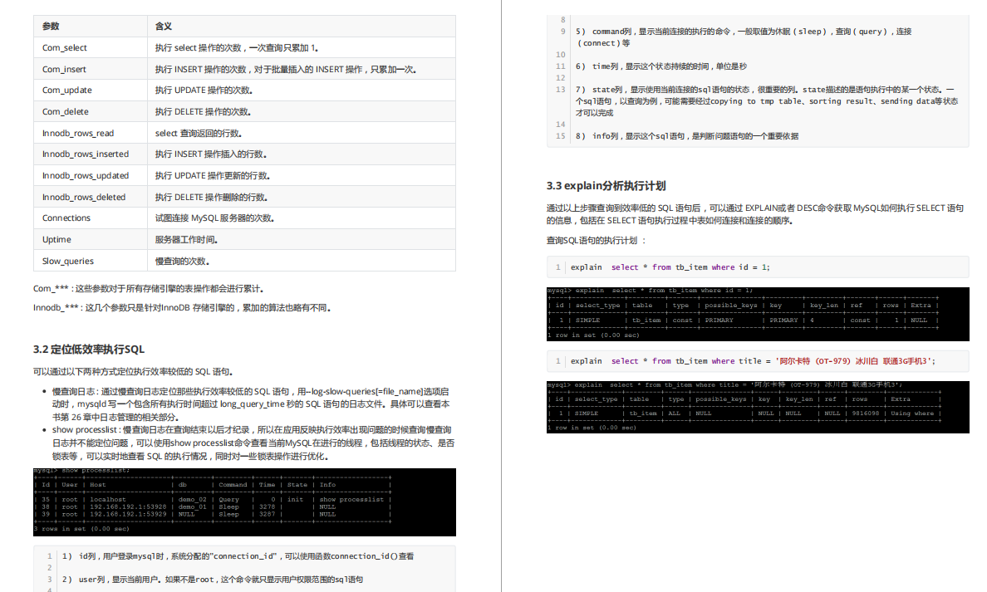The width and height of the screenshot is (987, 592).
Task: Click heading '3.3 explain分析执行计划'
Action: [x=606, y=186]
